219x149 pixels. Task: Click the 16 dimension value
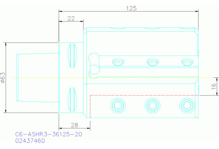(x=214, y=86)
